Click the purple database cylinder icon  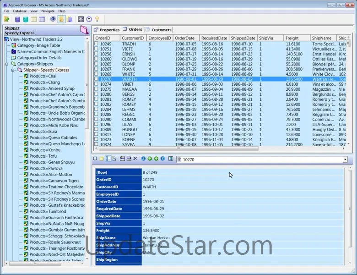click(17, 19)
